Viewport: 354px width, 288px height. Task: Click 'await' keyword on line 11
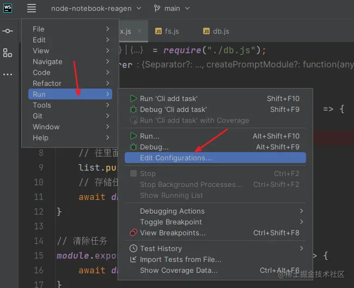(x=92, y=197)
